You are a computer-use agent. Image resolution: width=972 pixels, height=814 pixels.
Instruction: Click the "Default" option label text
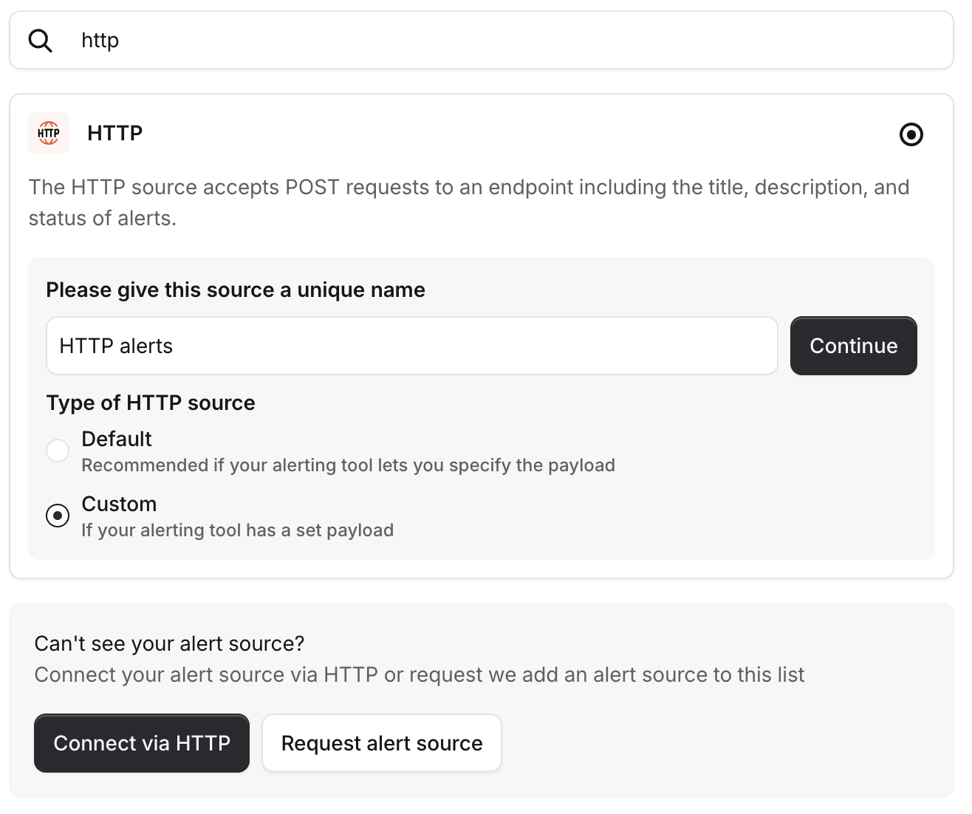tap(116, 439)
